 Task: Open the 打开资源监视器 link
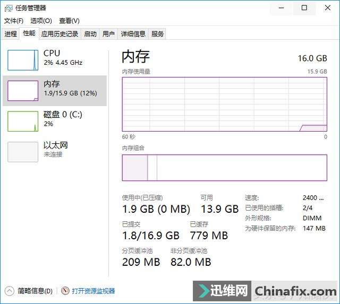(x=93, y=291)
